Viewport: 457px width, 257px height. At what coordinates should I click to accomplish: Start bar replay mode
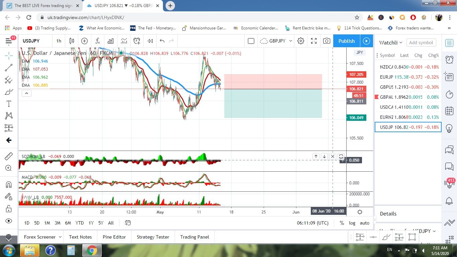(x=150, y=41)
